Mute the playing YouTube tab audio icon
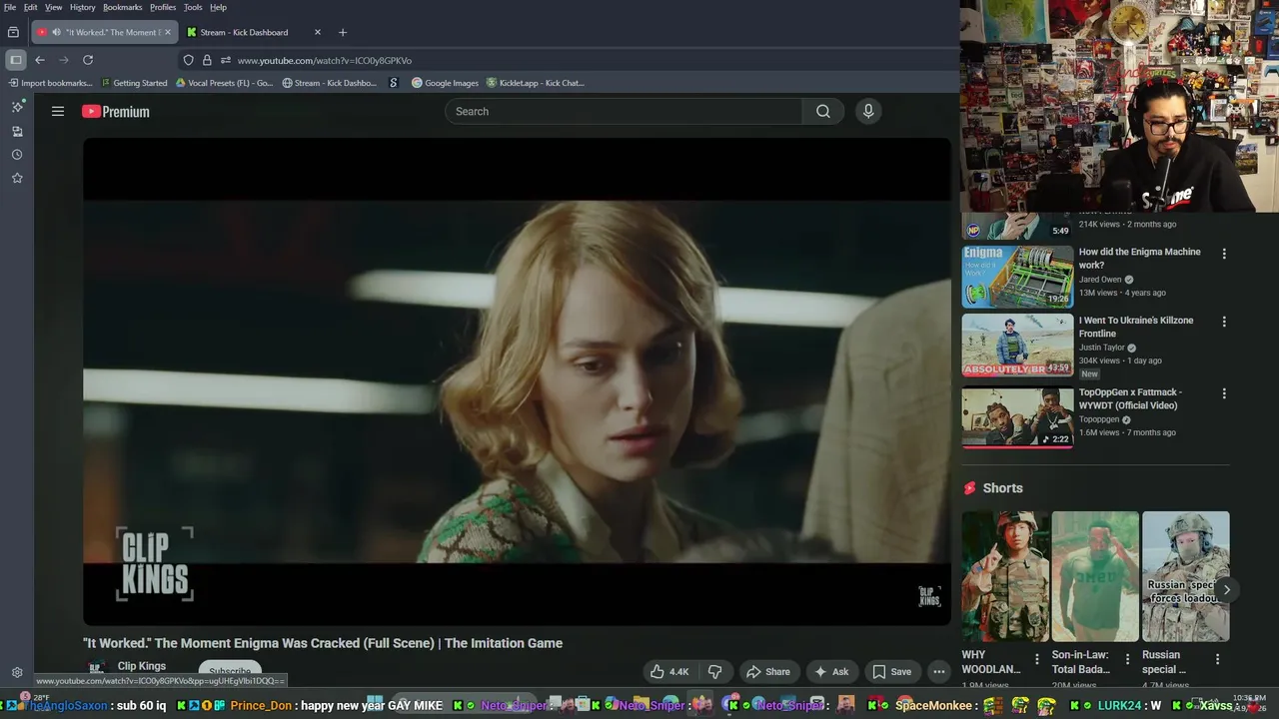1279x719 pixels. [x=56, y=32]
